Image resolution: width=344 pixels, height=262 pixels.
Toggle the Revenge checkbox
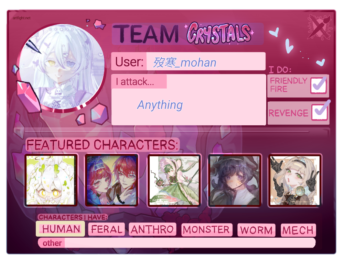coord(320,112)
